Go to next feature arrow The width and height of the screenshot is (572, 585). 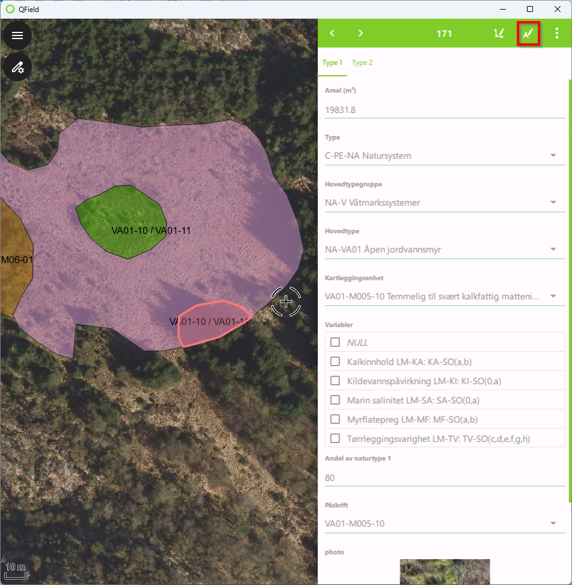361,33
